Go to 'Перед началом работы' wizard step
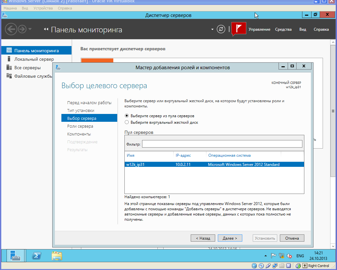Image resolution: width=337 pixels, height=270 pixels. pos(89,103)
